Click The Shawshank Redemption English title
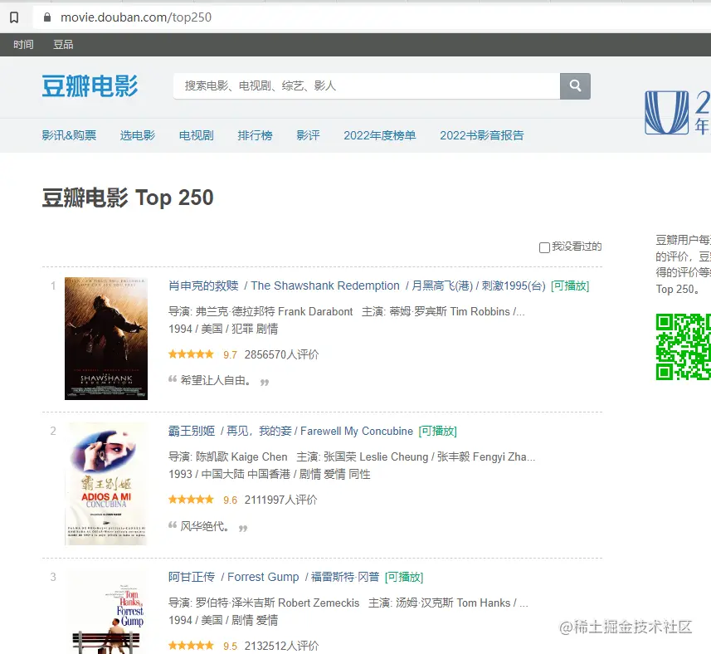711x654 pixels. point(325,286)
